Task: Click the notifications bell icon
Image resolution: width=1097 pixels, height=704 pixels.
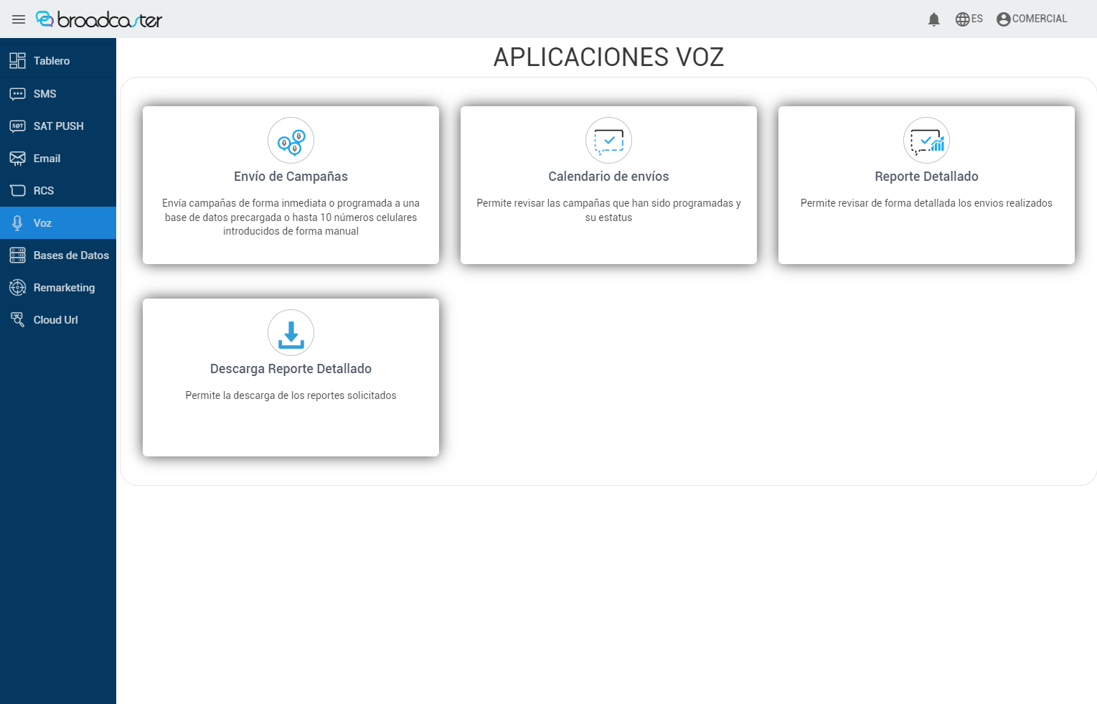Action: tap(933, 19)
